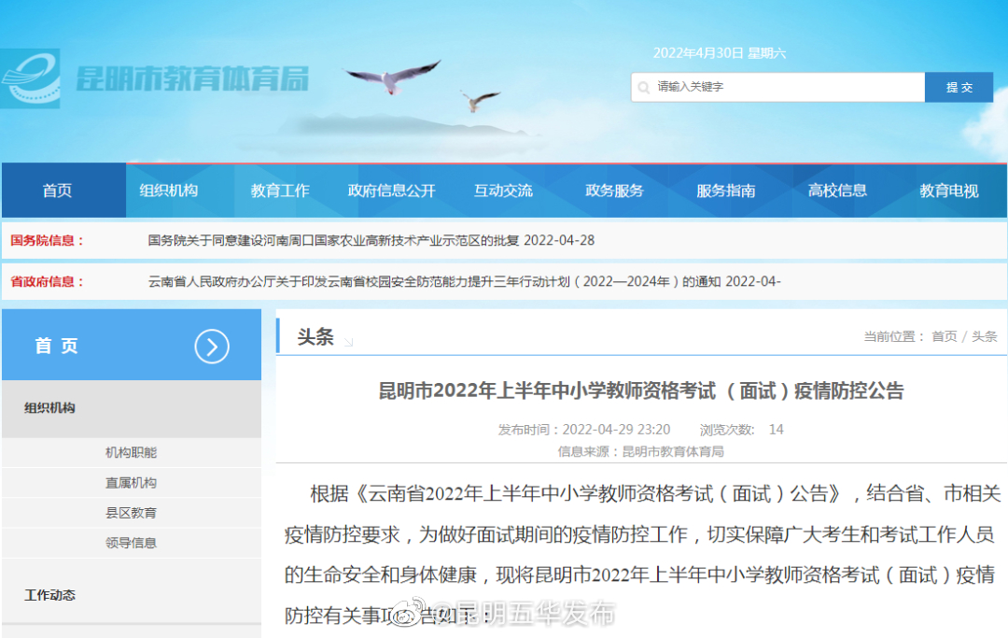Click the circular arrow icon beside 首页
Screen dimensions: 1008x638
coord(212,345)
